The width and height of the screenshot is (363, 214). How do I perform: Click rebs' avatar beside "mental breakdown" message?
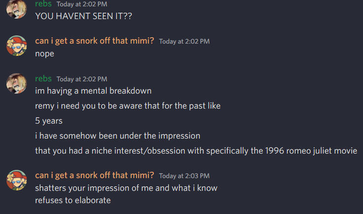point(16,83)
